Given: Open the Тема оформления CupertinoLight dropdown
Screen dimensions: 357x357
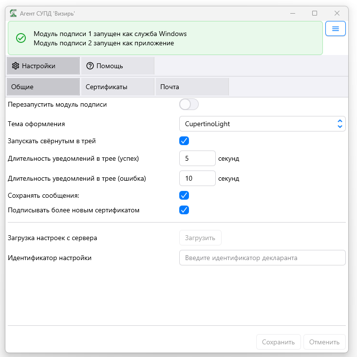Looking at the screenshot, I should point(263,124).
